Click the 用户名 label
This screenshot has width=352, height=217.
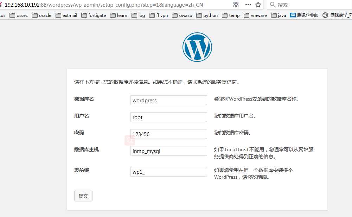point(82,116)
